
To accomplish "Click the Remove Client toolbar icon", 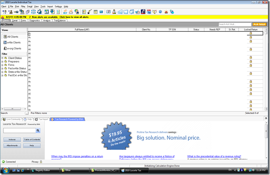I will (x=10, y=12).
